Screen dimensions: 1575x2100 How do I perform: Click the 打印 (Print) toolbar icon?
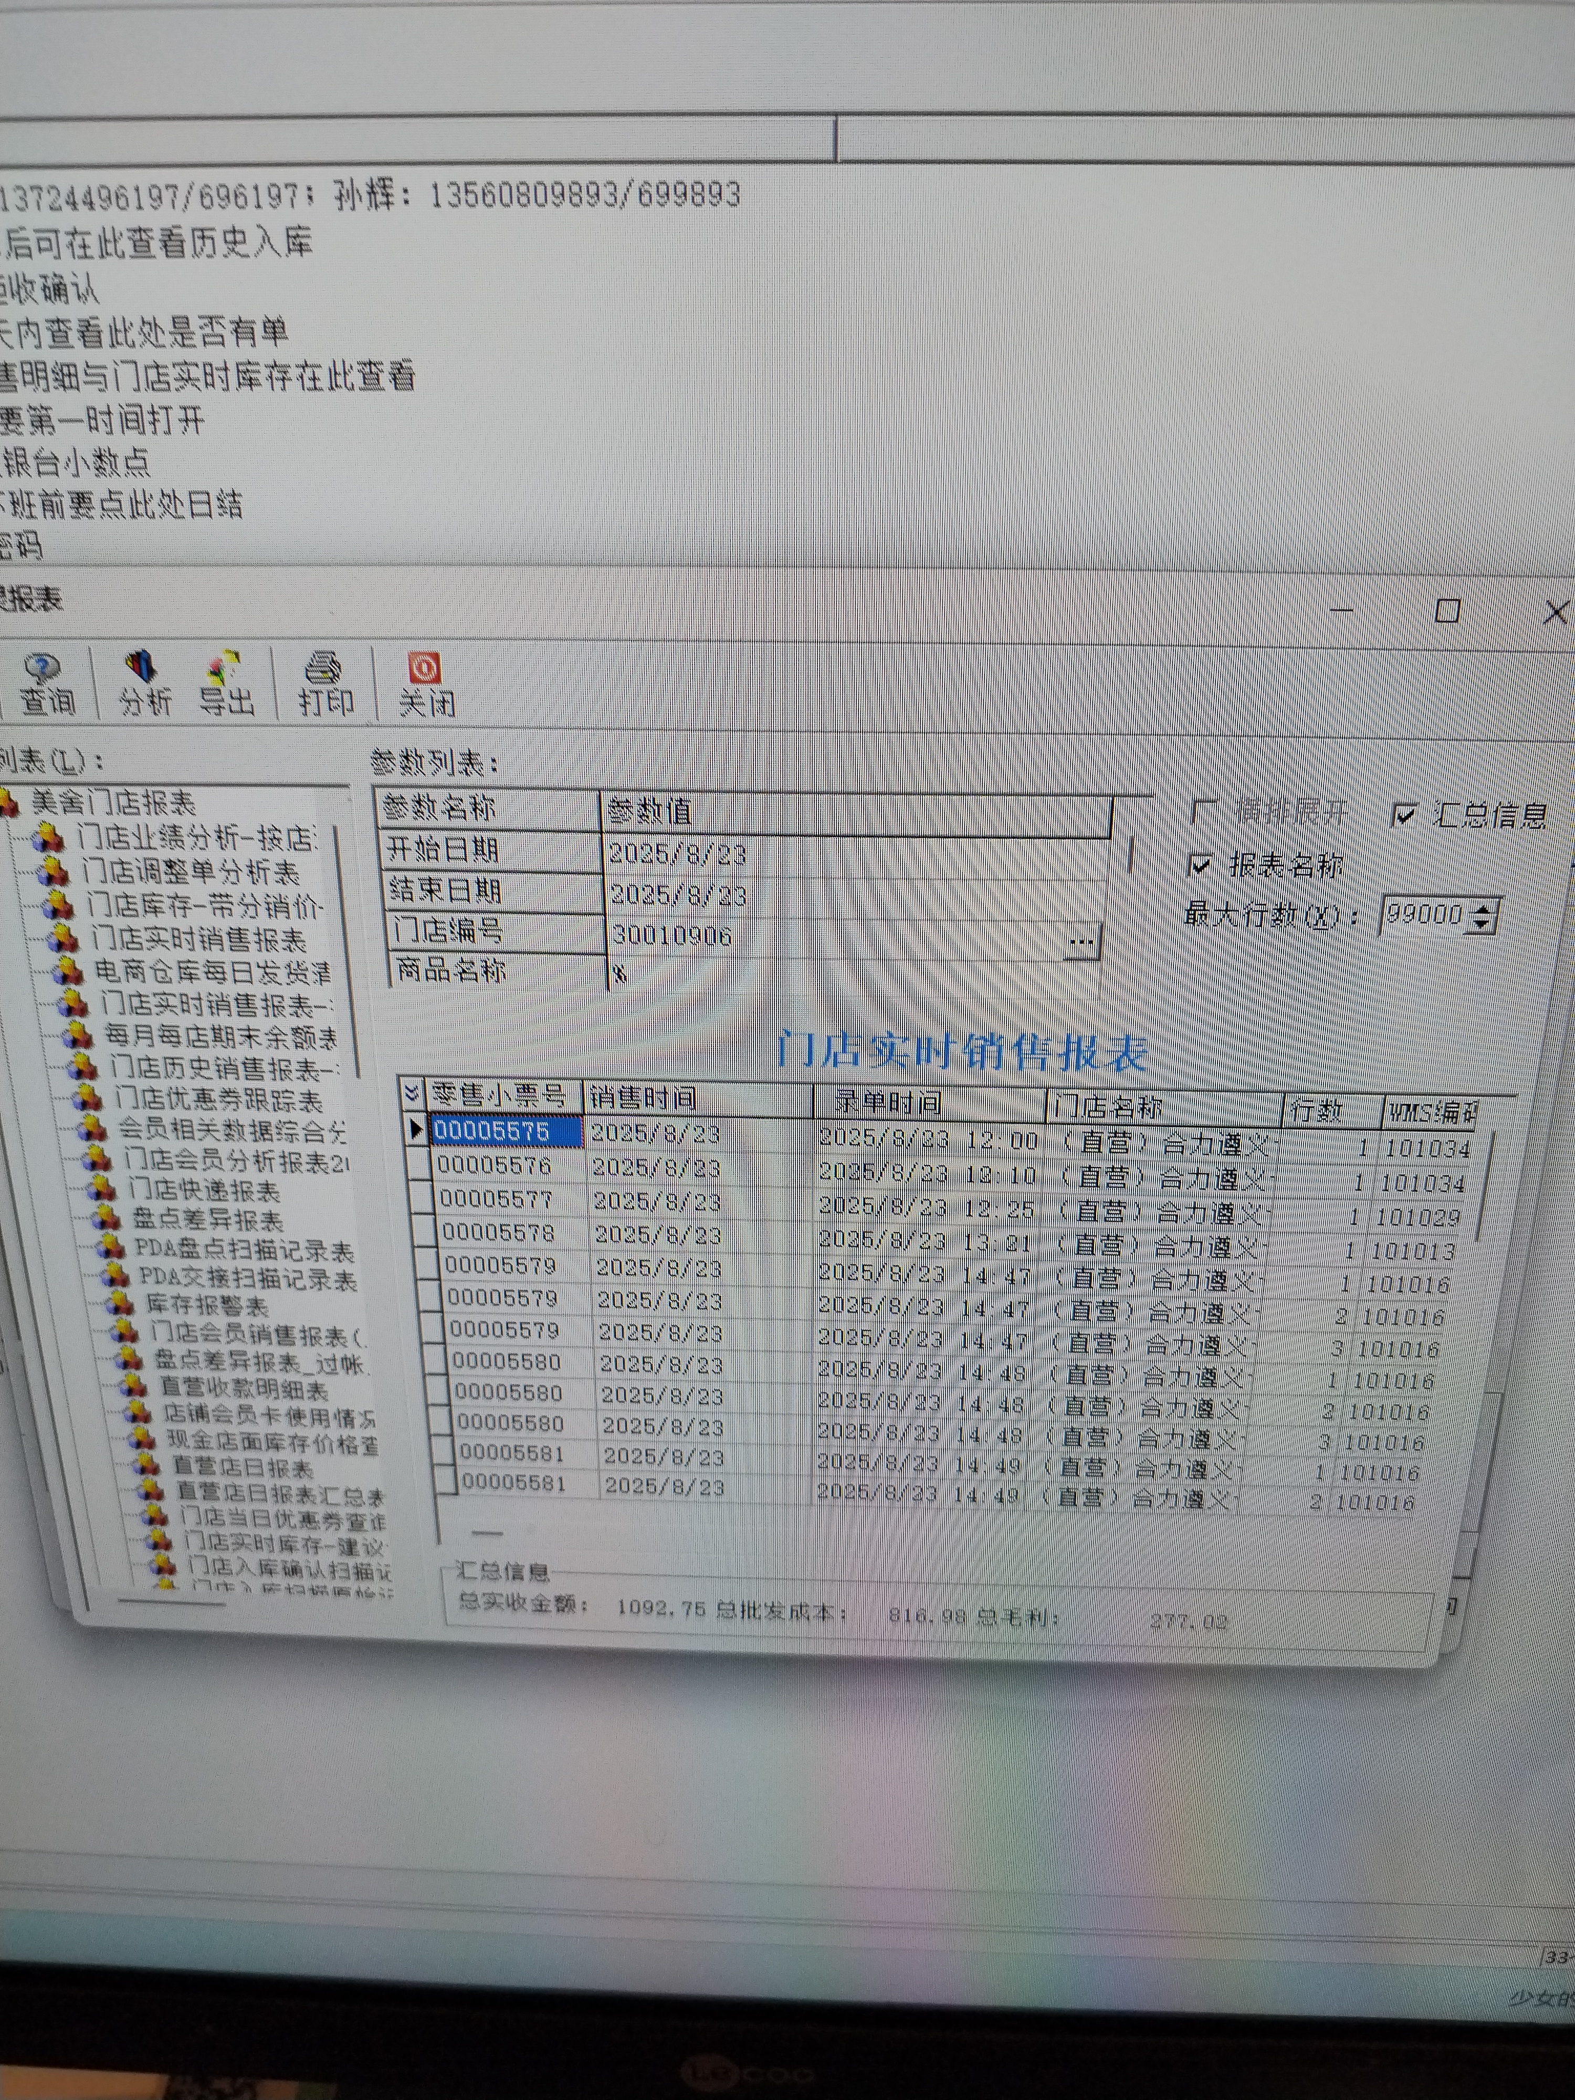tap(324, 670)
